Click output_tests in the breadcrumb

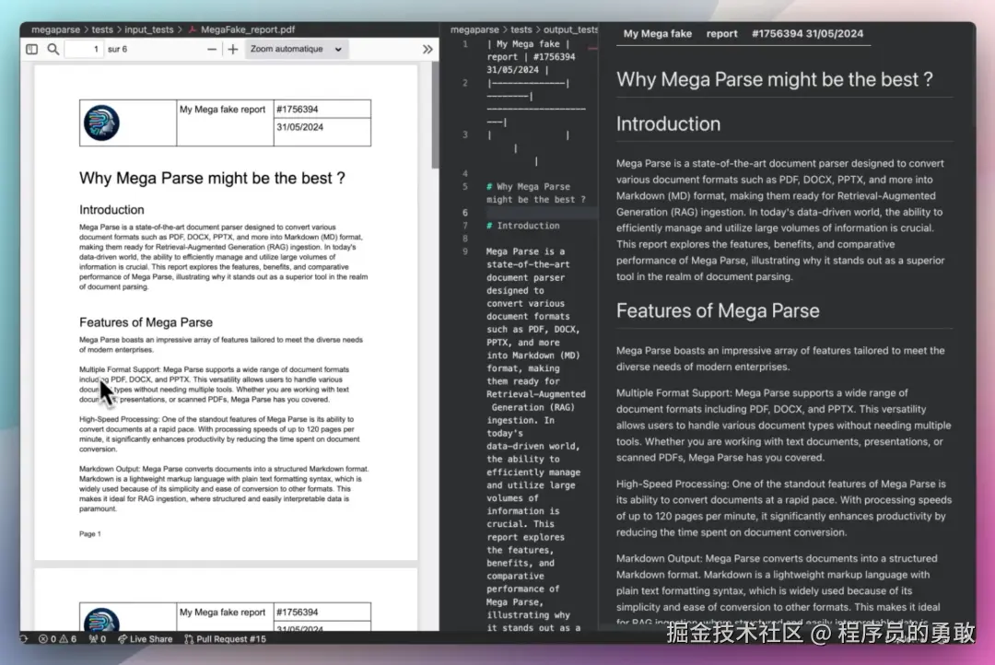pos(570,29)
